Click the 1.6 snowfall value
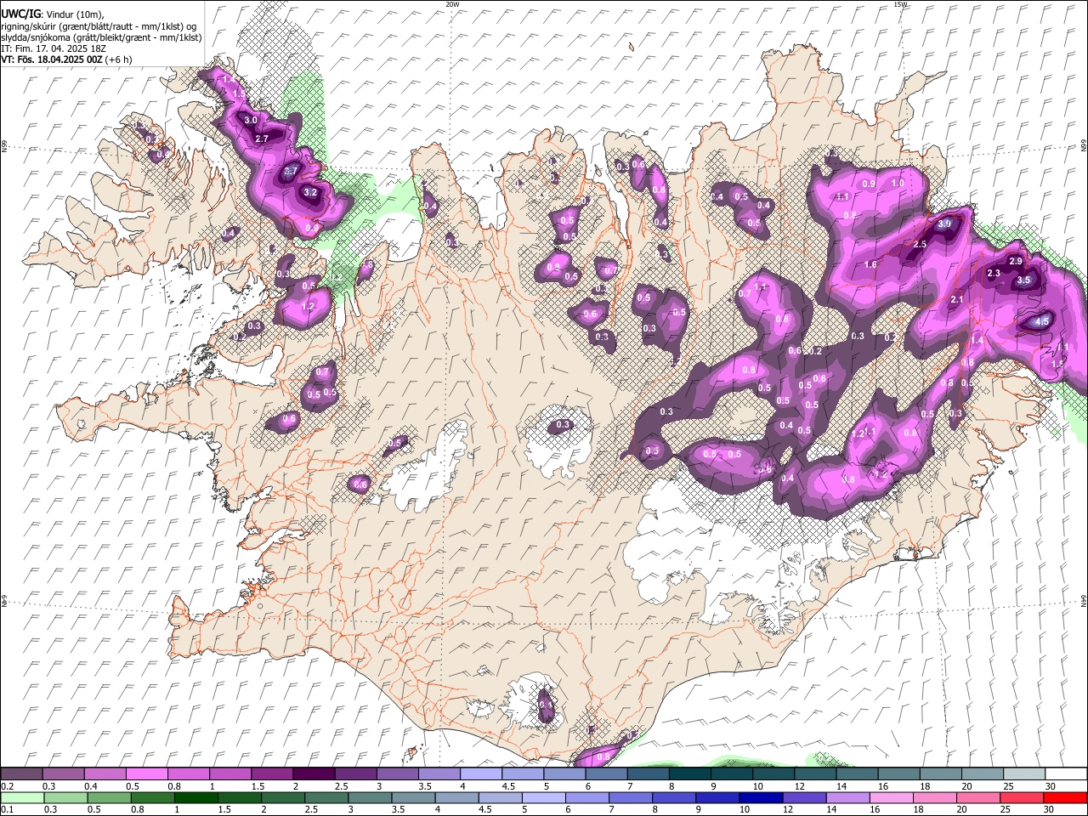Screen dimensions: 1088x816 click(870, 265)
